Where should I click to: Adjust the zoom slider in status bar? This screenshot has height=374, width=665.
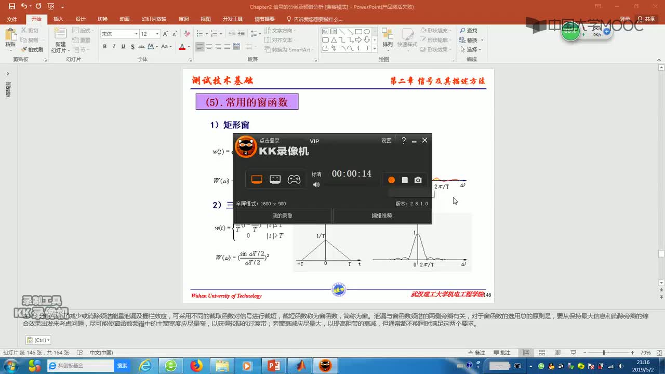click(x=603, y=352)
